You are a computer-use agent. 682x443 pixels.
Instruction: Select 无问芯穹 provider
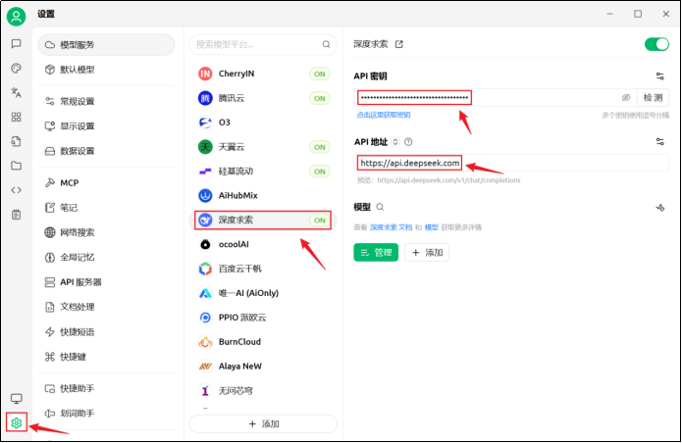click(x=263, y=391)
